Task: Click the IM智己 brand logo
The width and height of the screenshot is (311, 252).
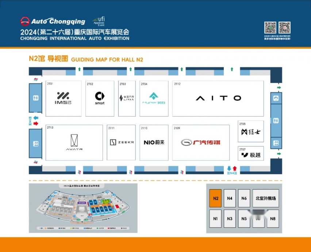Action: tap(63, 98)
